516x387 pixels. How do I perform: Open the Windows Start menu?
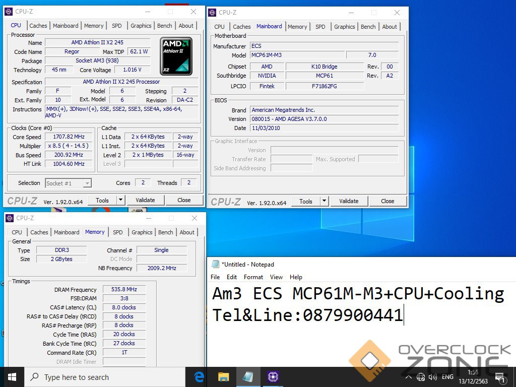(x=12, y=376)
